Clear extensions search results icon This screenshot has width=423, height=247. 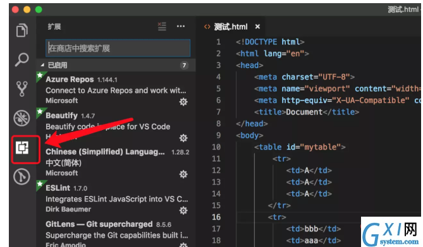coord(162,27)
